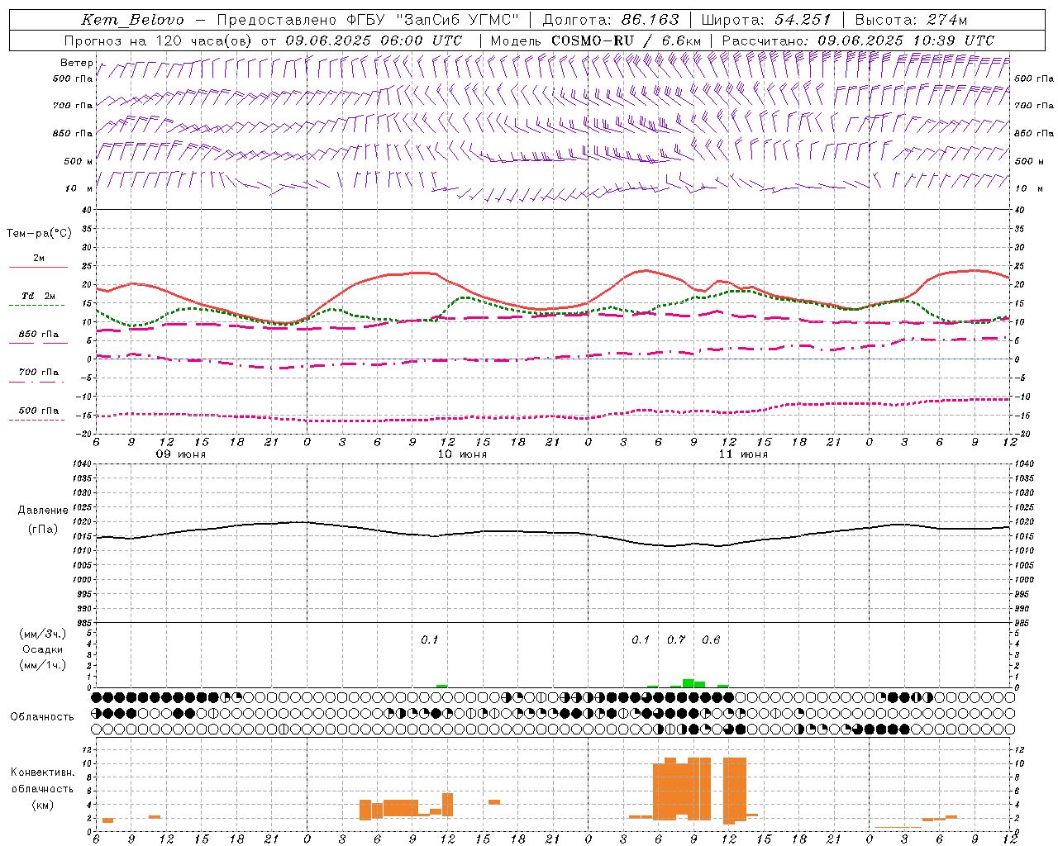Click the dashed green Td legend line sample
Image resolution: width=1058 pixels, height=846 pixels.
pyautogui.click(x=37, y=306)
